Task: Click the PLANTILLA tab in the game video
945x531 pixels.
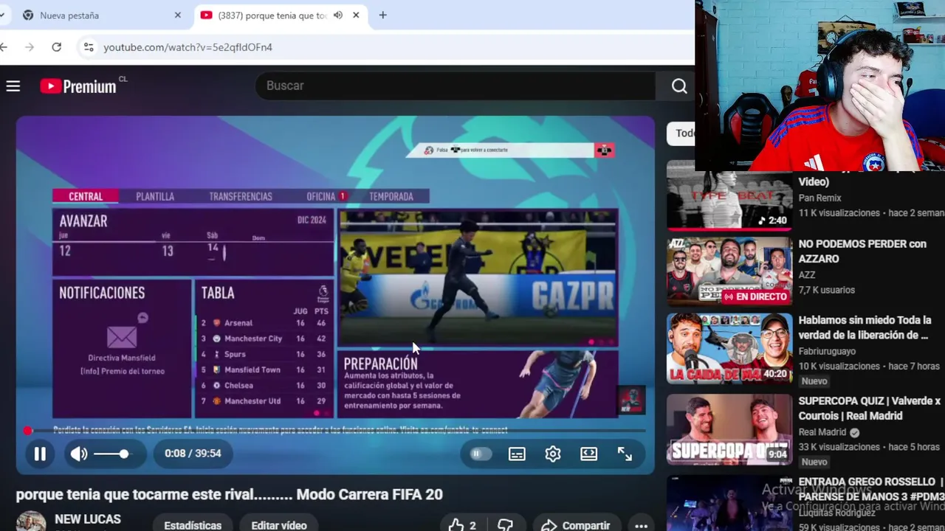Action: pos(155,196)
